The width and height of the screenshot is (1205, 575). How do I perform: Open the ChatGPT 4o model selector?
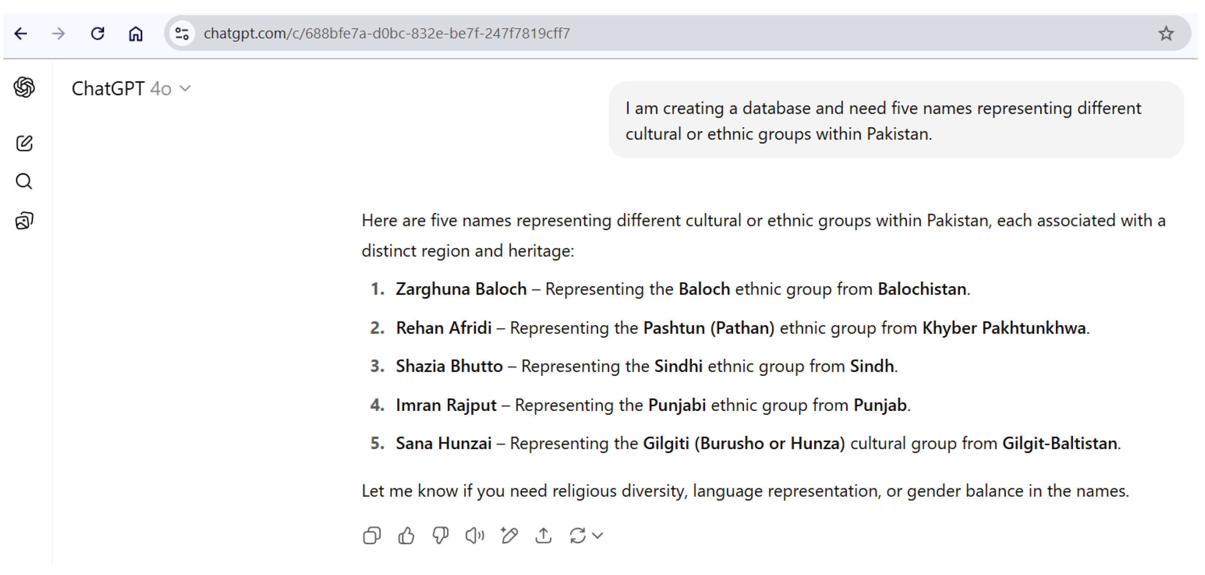coord(131,89)
